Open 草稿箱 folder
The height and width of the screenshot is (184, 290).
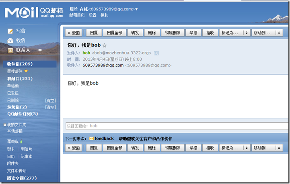tap(13, 86)
